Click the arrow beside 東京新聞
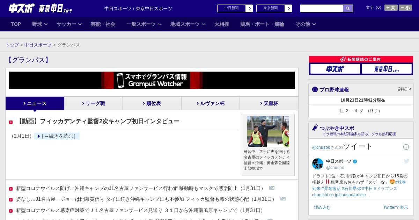 (x=288, y=8)
